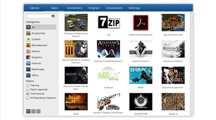Image resolution: width=216 pixels, height=120 pixels.
Task: Enable the Testing filter checkbox
Action: point(28,85)
